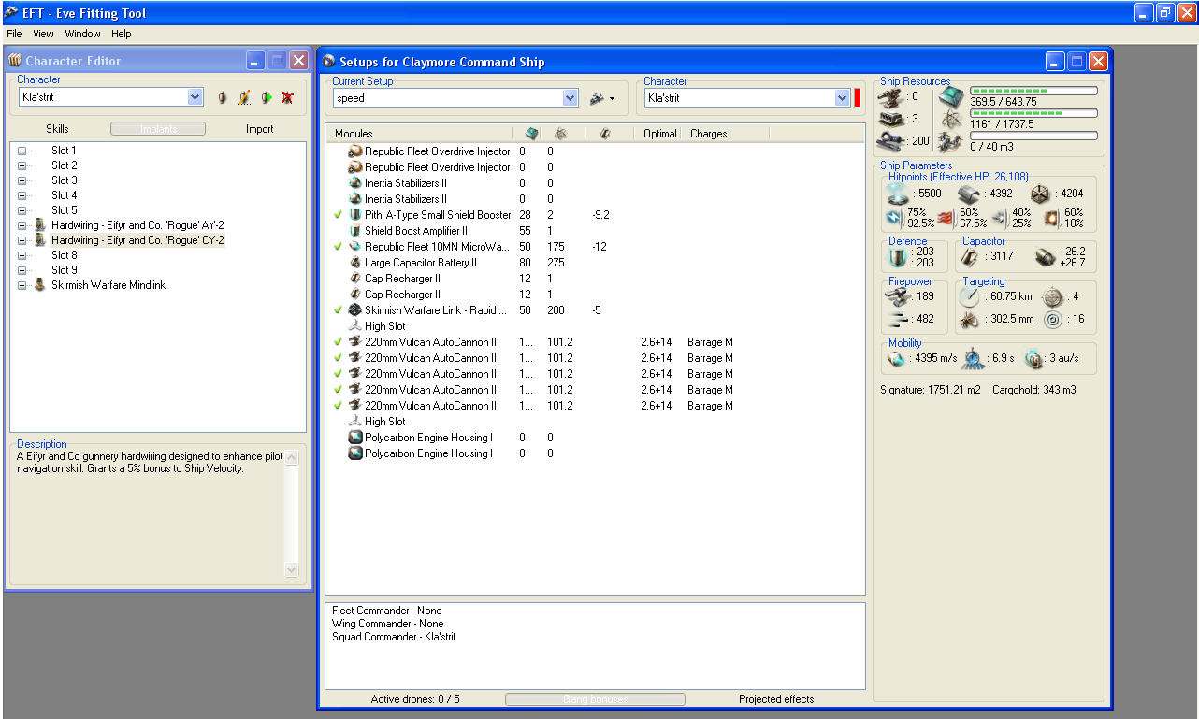The height and width of the screenshot is (719, 1199).
Task: Click the CPU column header icon
Action: pos(531,134)
